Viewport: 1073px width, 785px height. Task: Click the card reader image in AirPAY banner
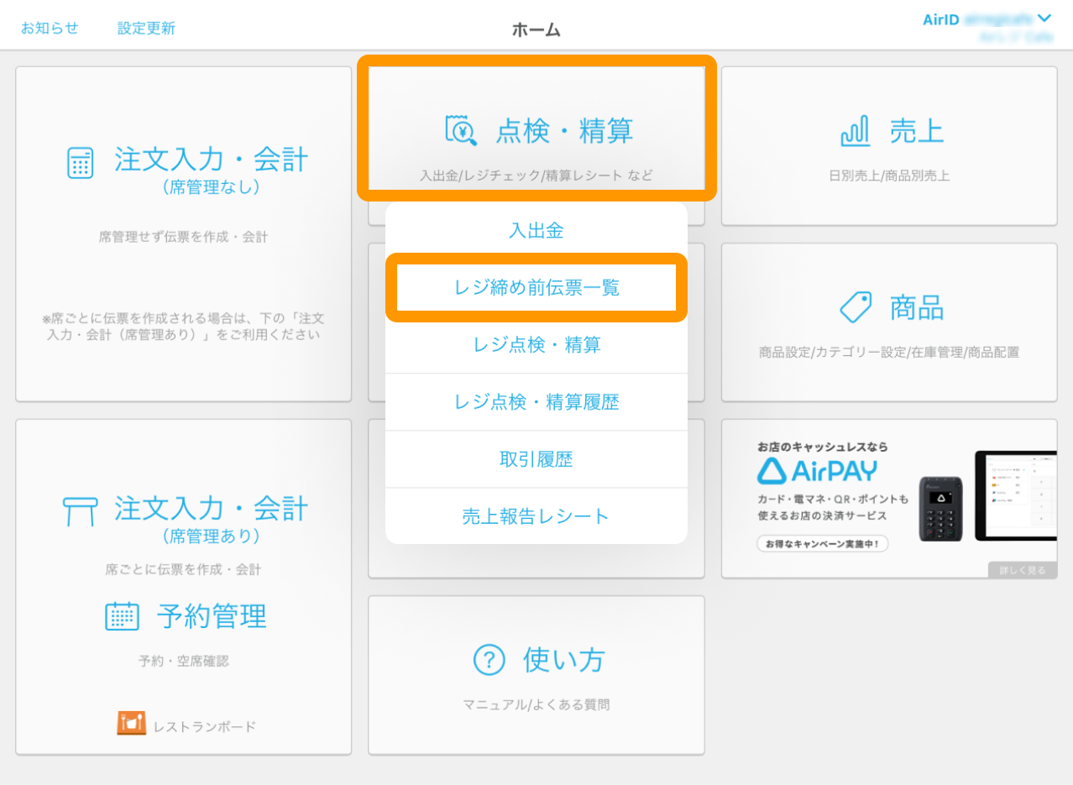[x=940, y=509]
